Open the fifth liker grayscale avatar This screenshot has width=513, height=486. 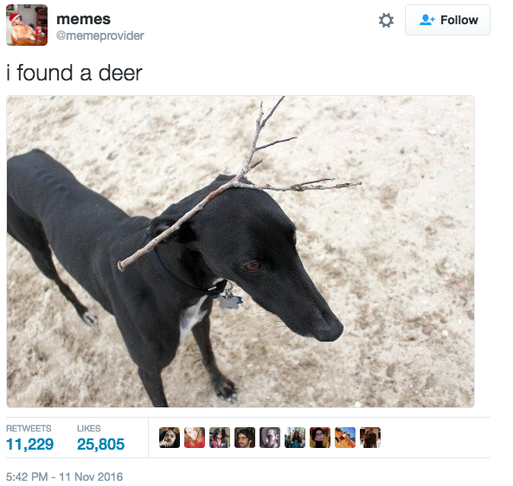[270, 438]
